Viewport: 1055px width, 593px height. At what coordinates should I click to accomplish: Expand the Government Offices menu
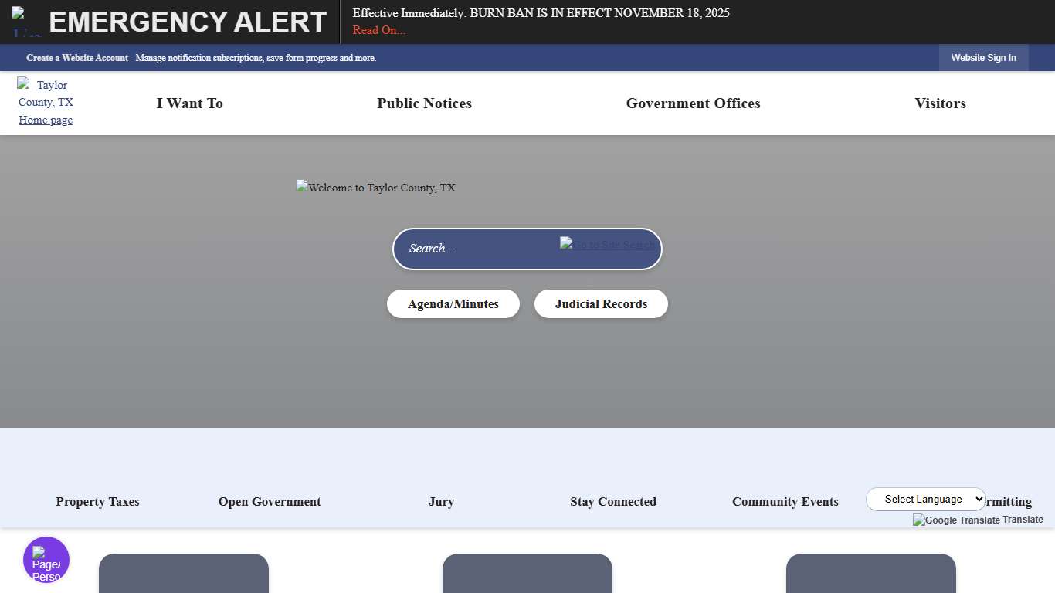click(x=693, y=103)
